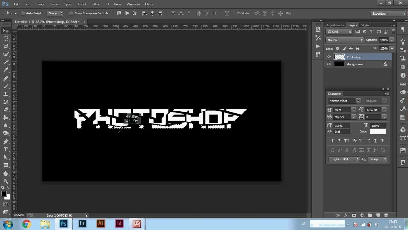The image size is (408, 230).
Task: Select the Rectangle shape tool
Action: 6,165
